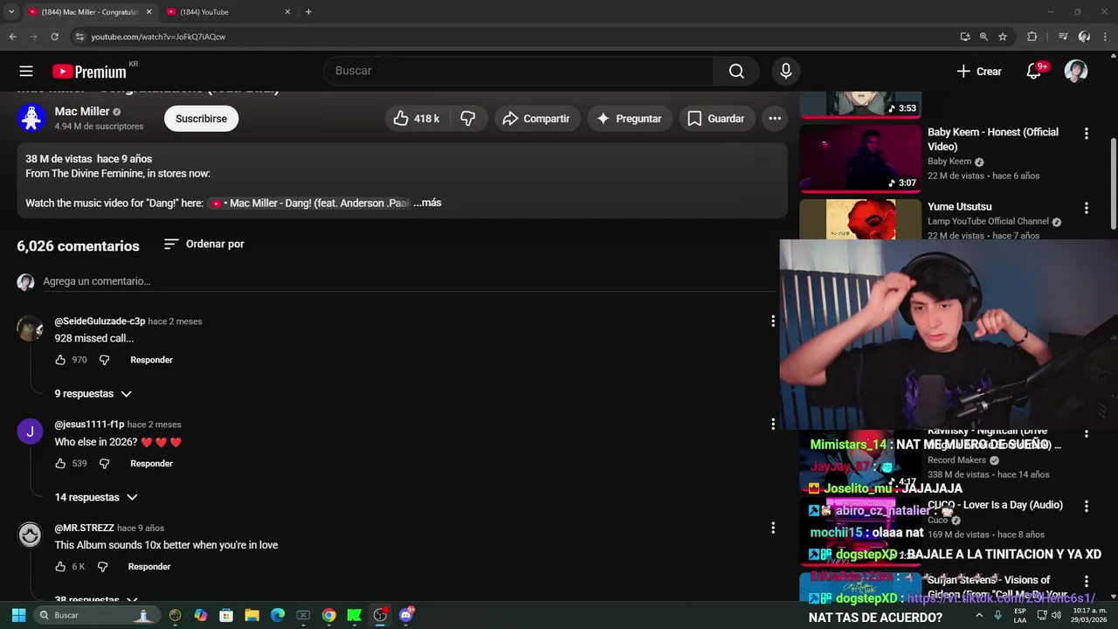Open Chrome extensions puzzle icon

(1032, 37)
